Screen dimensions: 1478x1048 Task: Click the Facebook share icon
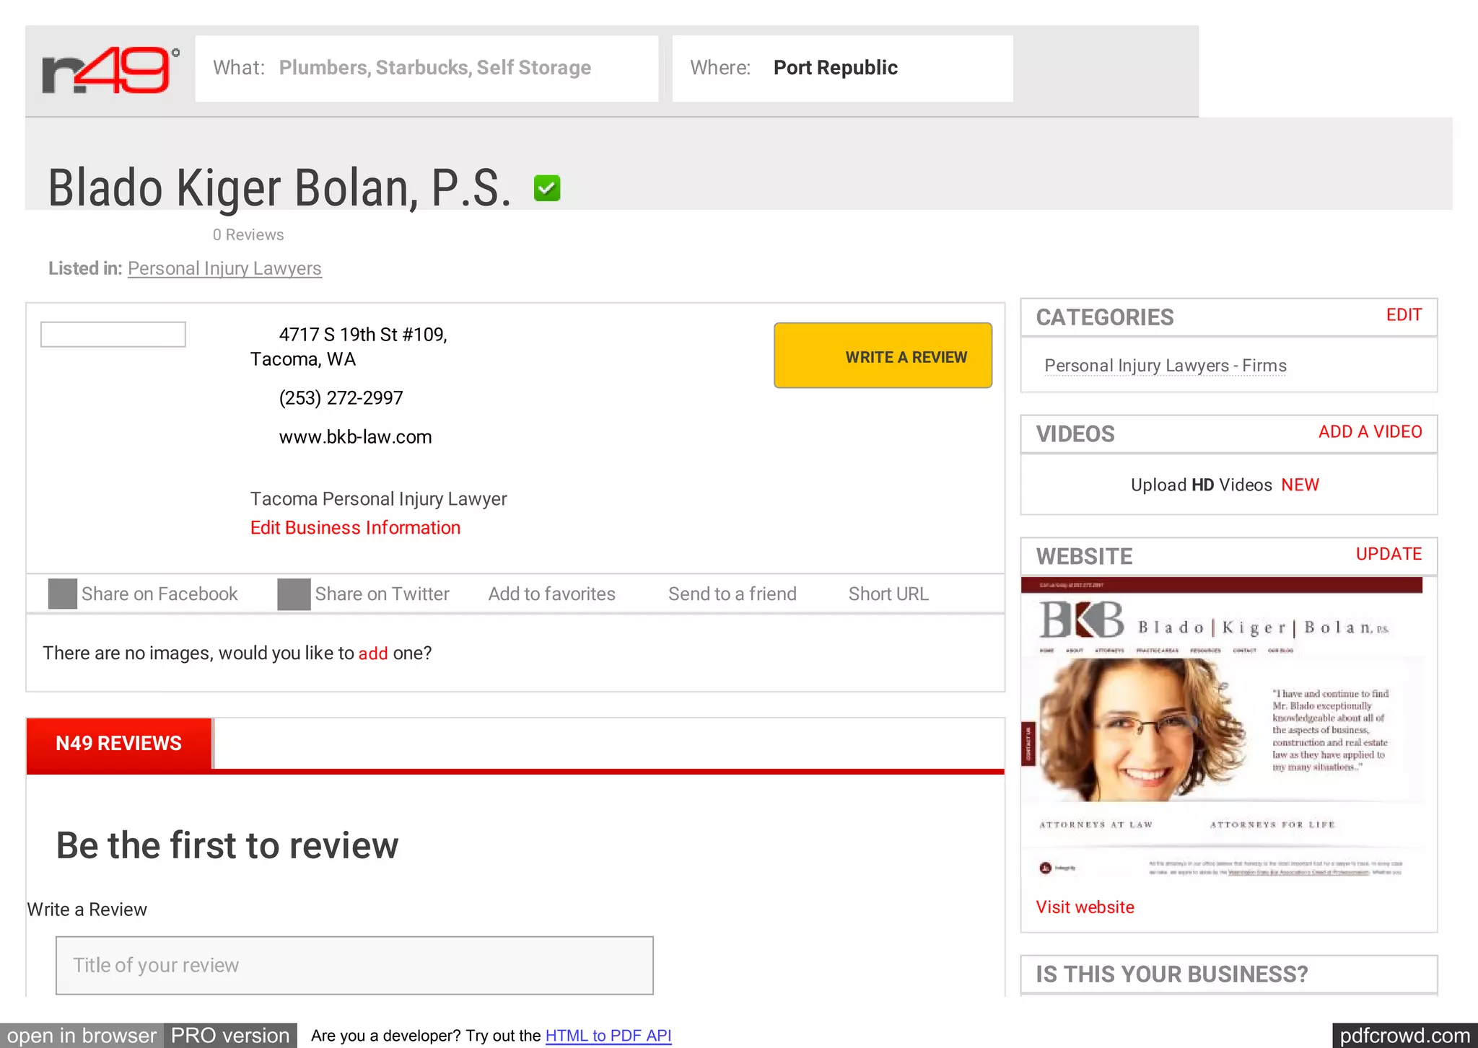click(63, 594)
